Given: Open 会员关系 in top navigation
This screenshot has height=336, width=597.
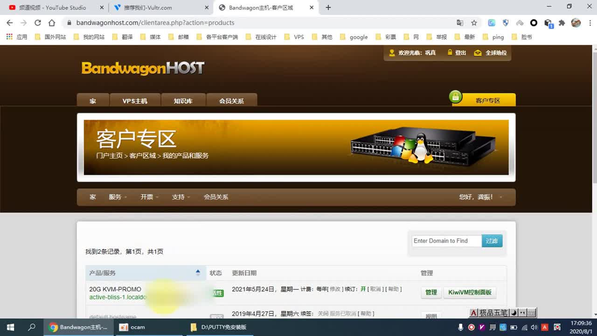Looking at the screenshot, I should click(231, 100).
